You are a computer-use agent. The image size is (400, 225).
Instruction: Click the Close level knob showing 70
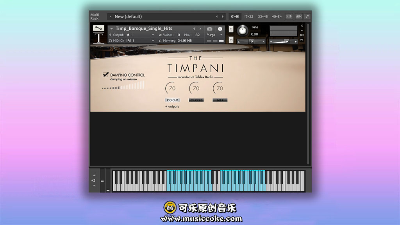pyautogui.click(x=195, y=88)
